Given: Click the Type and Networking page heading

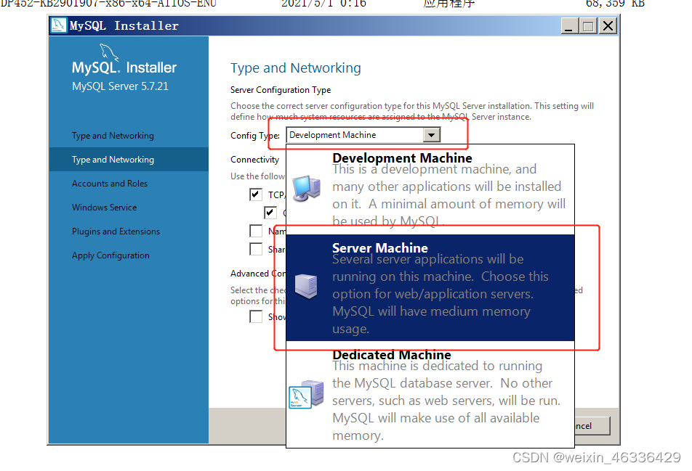Looking at the screenshot, I should [x=296, y=67].
